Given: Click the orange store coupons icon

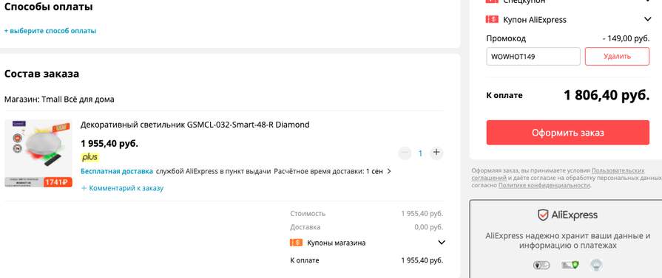Looking at the screenshot, I should pyautogui.click(x=297, y=243).
